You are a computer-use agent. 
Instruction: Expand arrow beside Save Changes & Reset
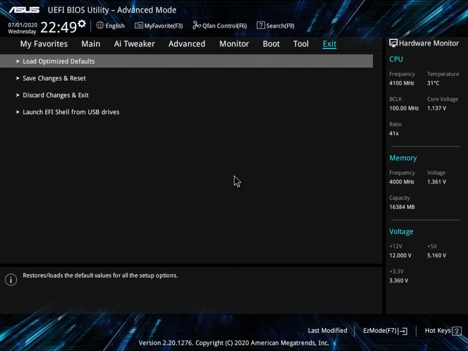(x=18, y=78)
